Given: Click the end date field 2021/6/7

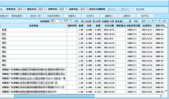Looking at the screenshot, I should pyautogui.click(x=125, y=9).
